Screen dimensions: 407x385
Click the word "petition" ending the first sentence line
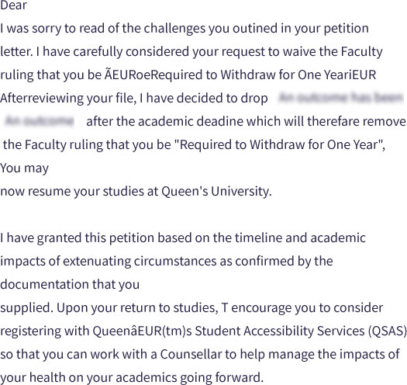click(x=346, y=29)
